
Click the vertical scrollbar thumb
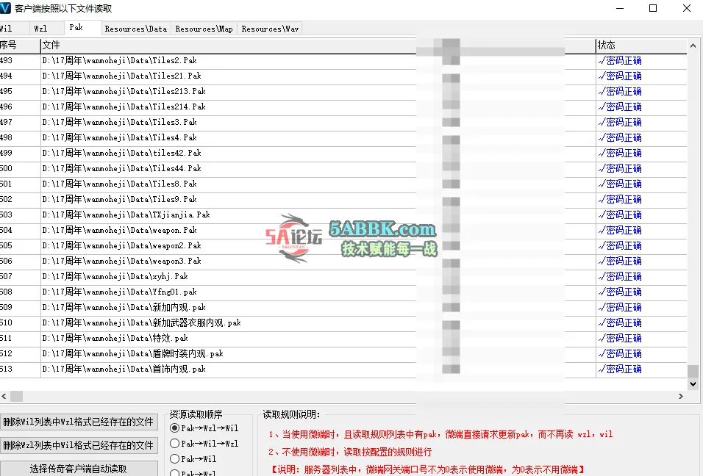[693, 371]
